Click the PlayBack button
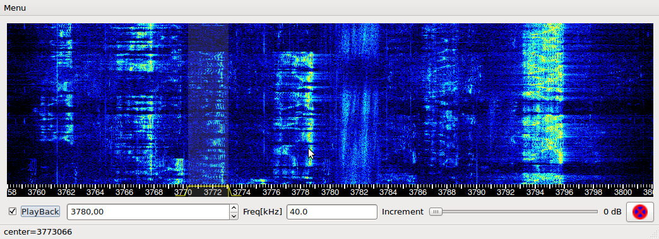 40,211
